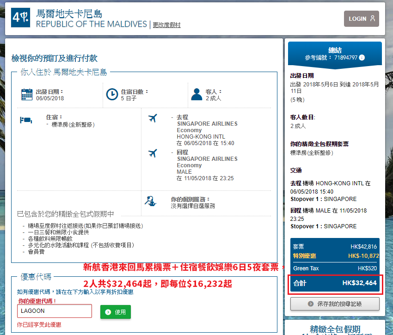Apply the promo code with 使用 button

(116, 312)
